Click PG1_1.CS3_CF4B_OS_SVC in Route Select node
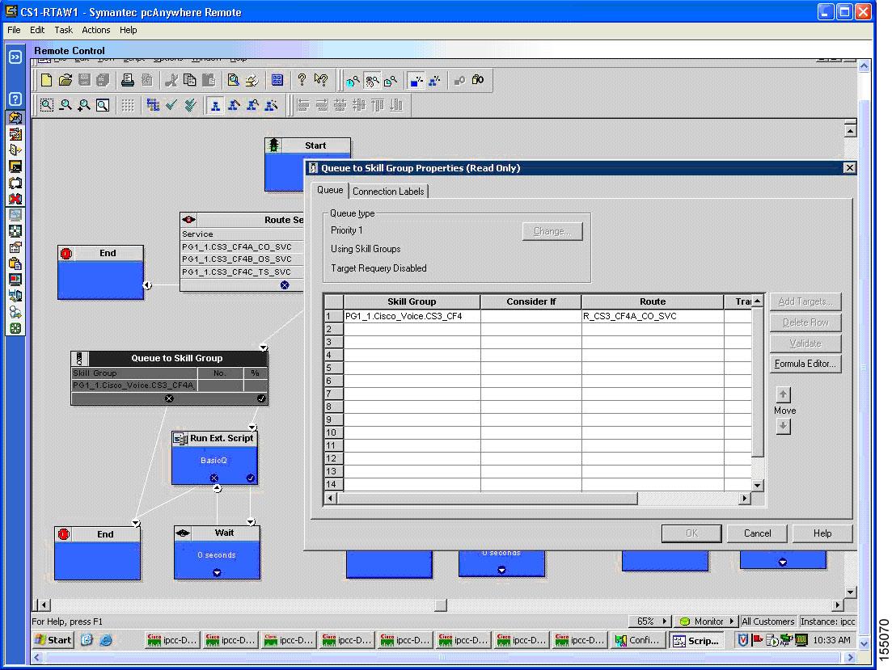 [x=237, y=259]
